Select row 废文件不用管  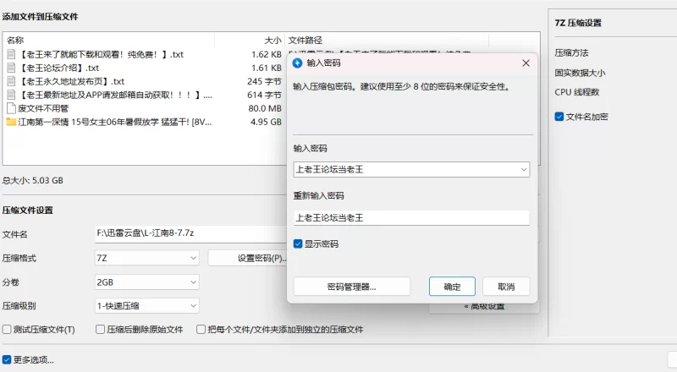click(x=144, y=108)
